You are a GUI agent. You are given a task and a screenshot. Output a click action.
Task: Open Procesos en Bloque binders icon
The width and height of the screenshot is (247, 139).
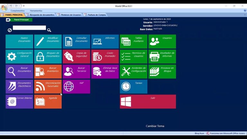click(154, 71)
